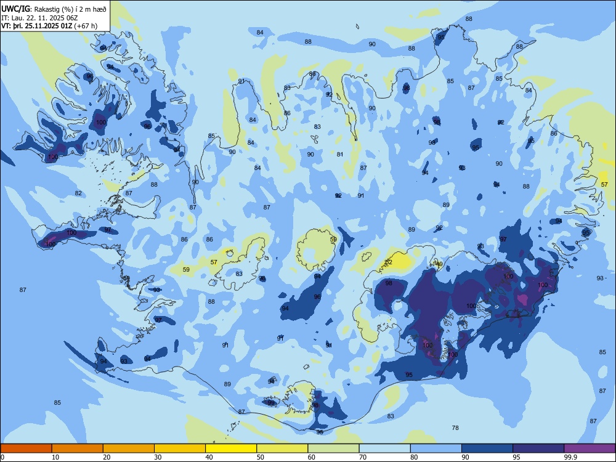Pick the pale yellow 50–60 legend swatch

[282, 448]
